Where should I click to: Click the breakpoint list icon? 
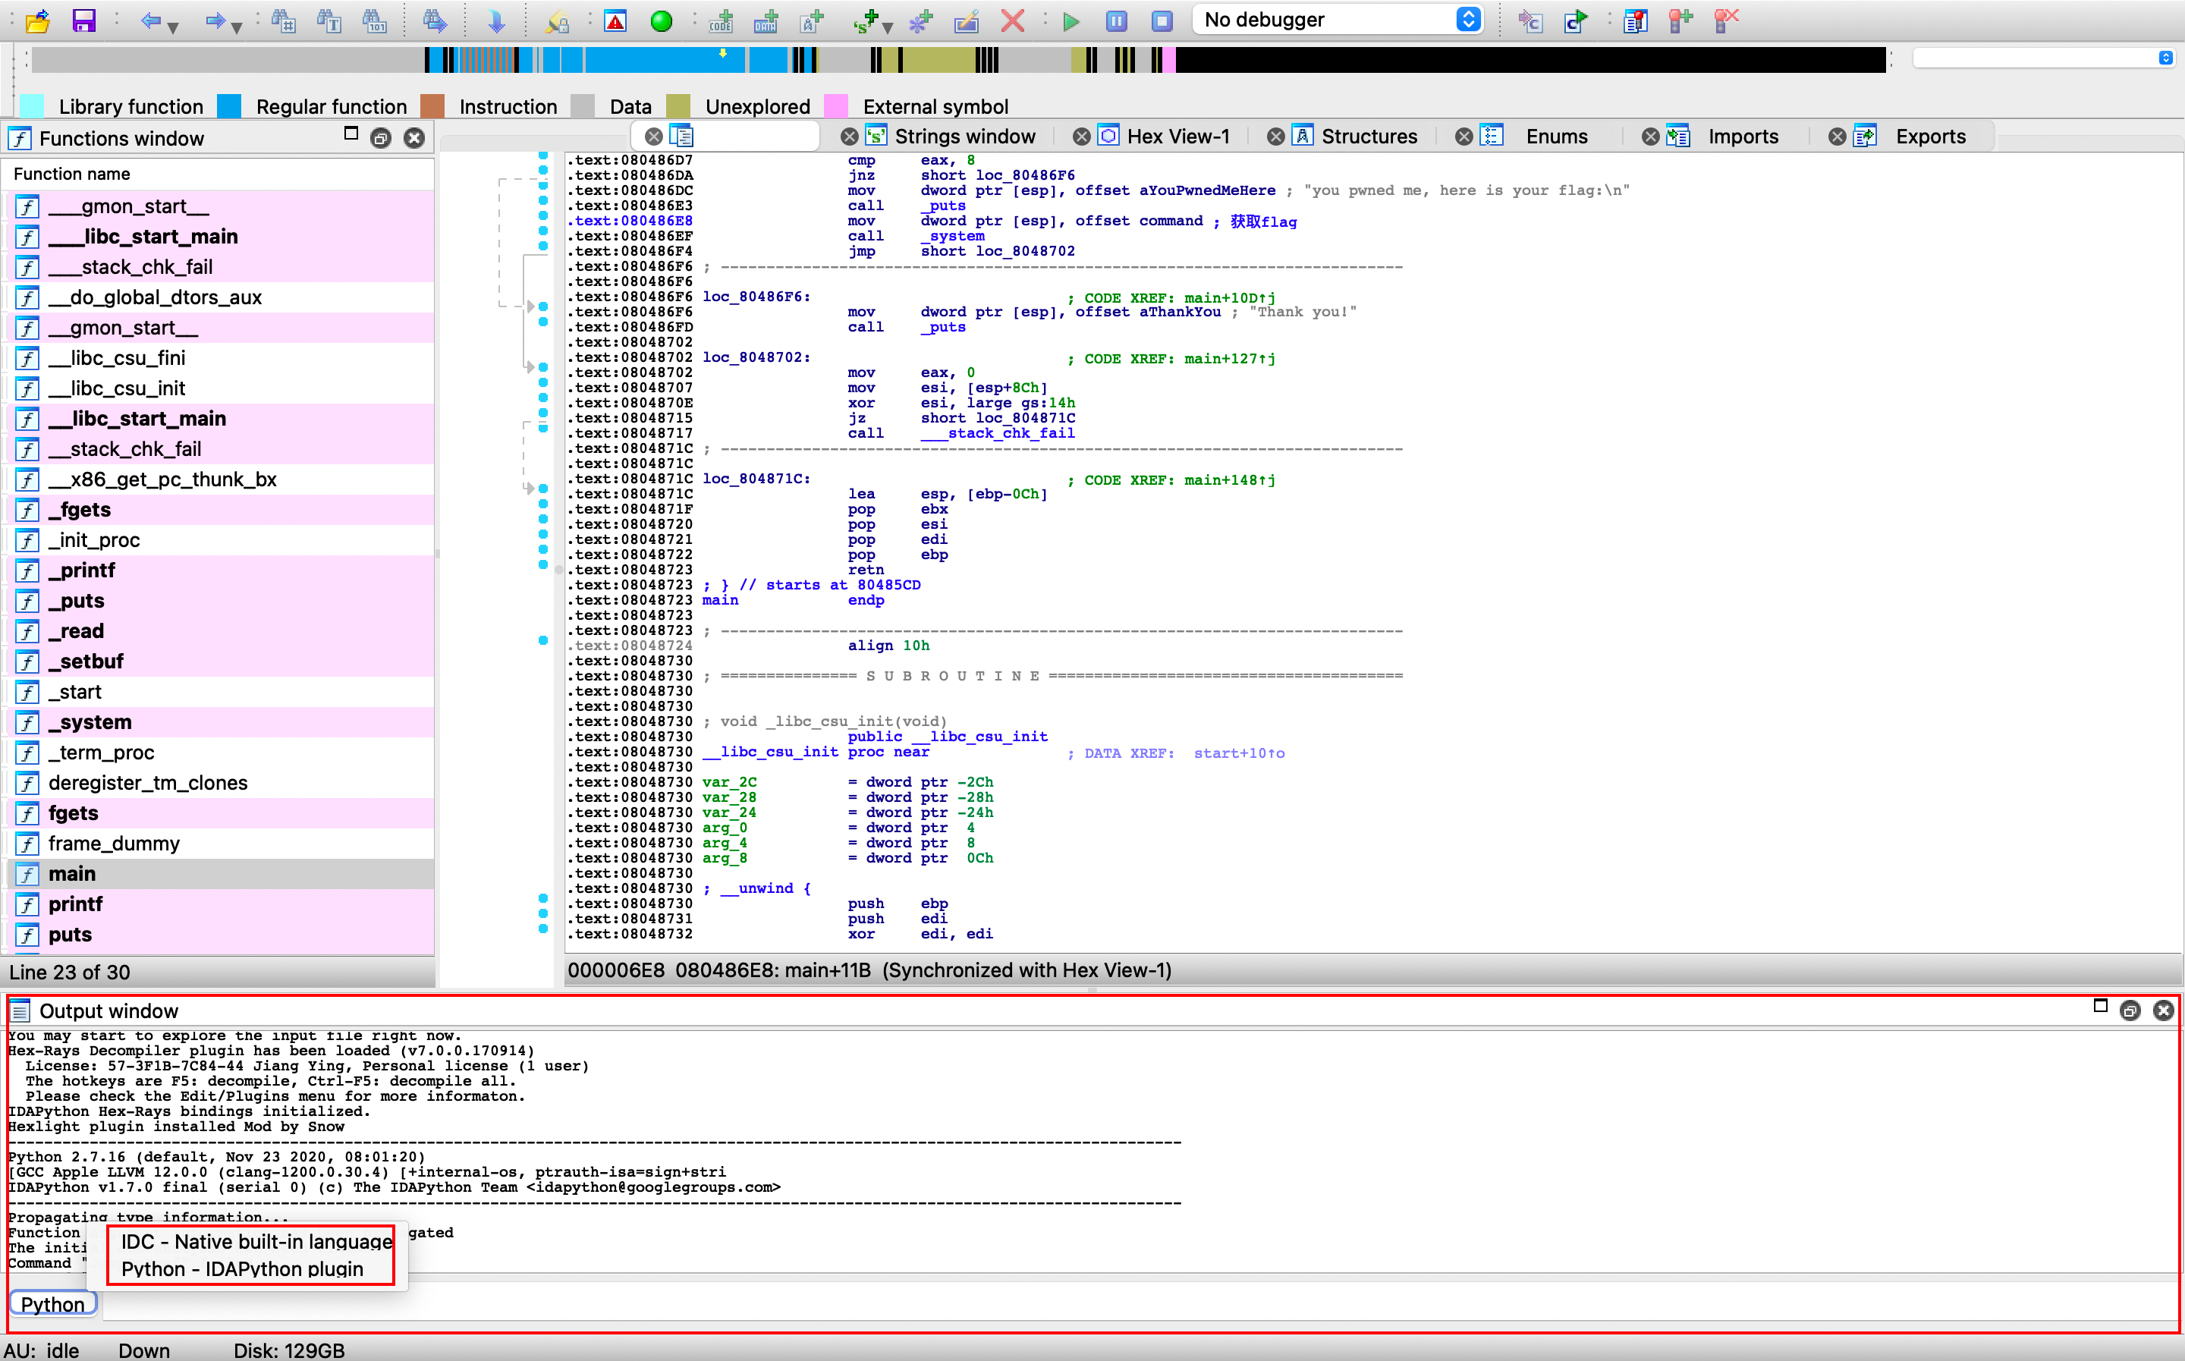point(1634,20)
